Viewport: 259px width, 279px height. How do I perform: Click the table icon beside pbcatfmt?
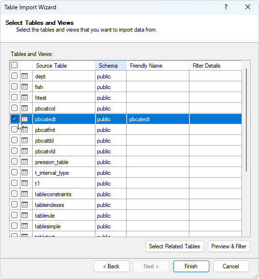(x=24, y=130)
